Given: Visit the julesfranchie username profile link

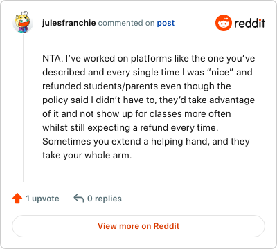Looking at the screenshot, I should pos(69,23).
